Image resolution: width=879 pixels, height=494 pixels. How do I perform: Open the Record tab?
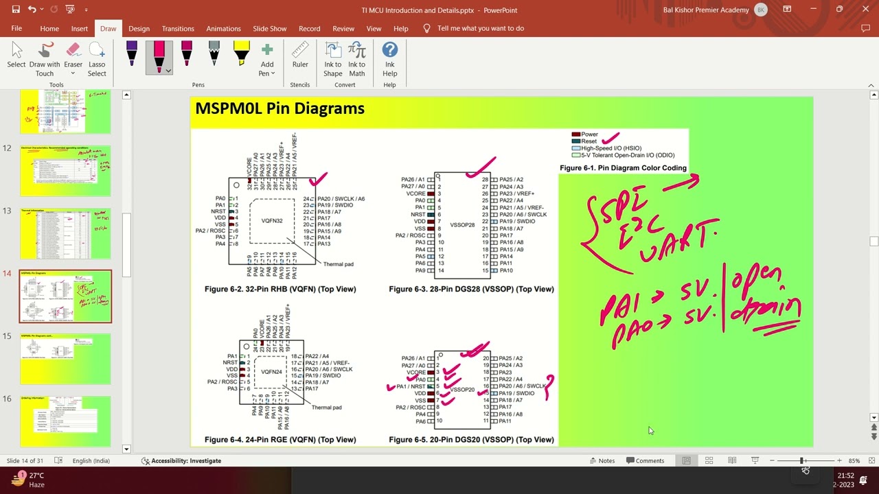[310, 28]
